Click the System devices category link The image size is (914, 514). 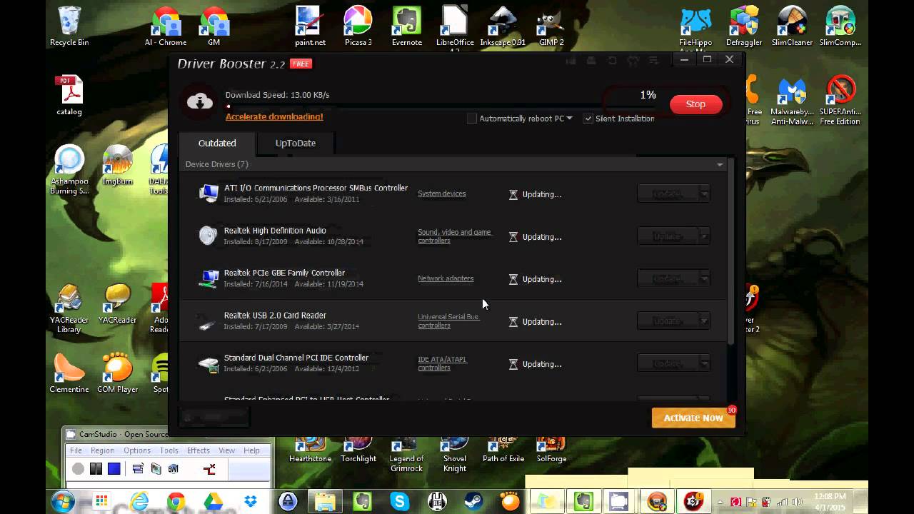(x=442, y=193)
